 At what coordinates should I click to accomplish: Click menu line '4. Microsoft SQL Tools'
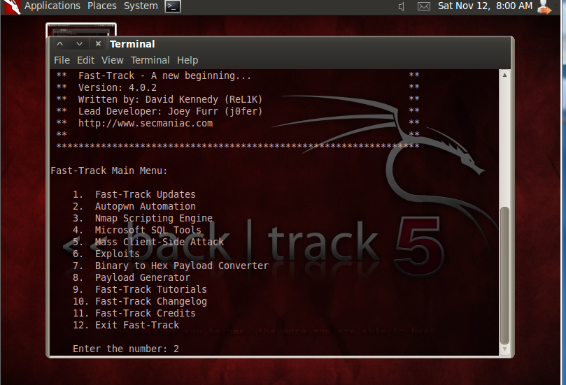[x=137, y=231]
